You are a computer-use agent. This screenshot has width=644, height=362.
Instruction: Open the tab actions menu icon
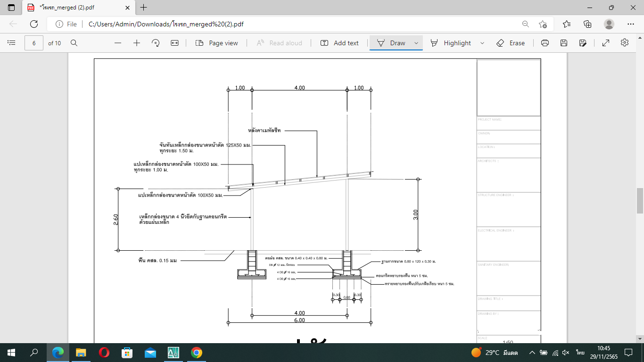11,8
